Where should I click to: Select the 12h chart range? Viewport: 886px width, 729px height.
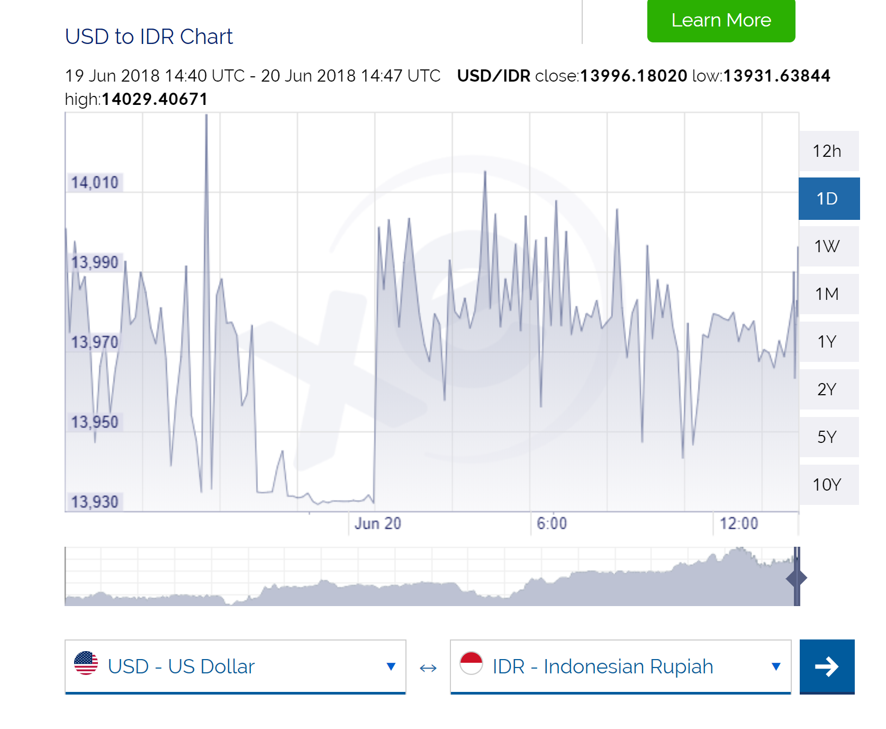click(828, 151)
